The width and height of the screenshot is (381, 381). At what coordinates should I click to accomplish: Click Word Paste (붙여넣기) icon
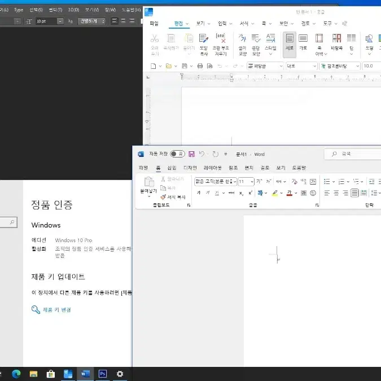point(149,182)
